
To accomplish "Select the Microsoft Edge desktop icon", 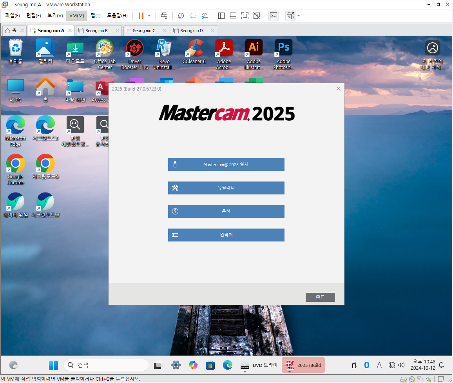I will [x=16, y=131].
